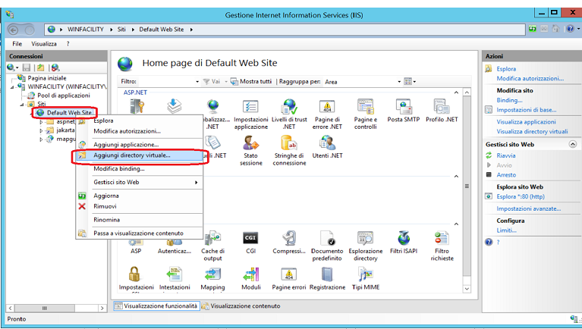Click the Binding... link in Azioni
582x329 pixels.
pyautogui.click(x=509, y=100)
